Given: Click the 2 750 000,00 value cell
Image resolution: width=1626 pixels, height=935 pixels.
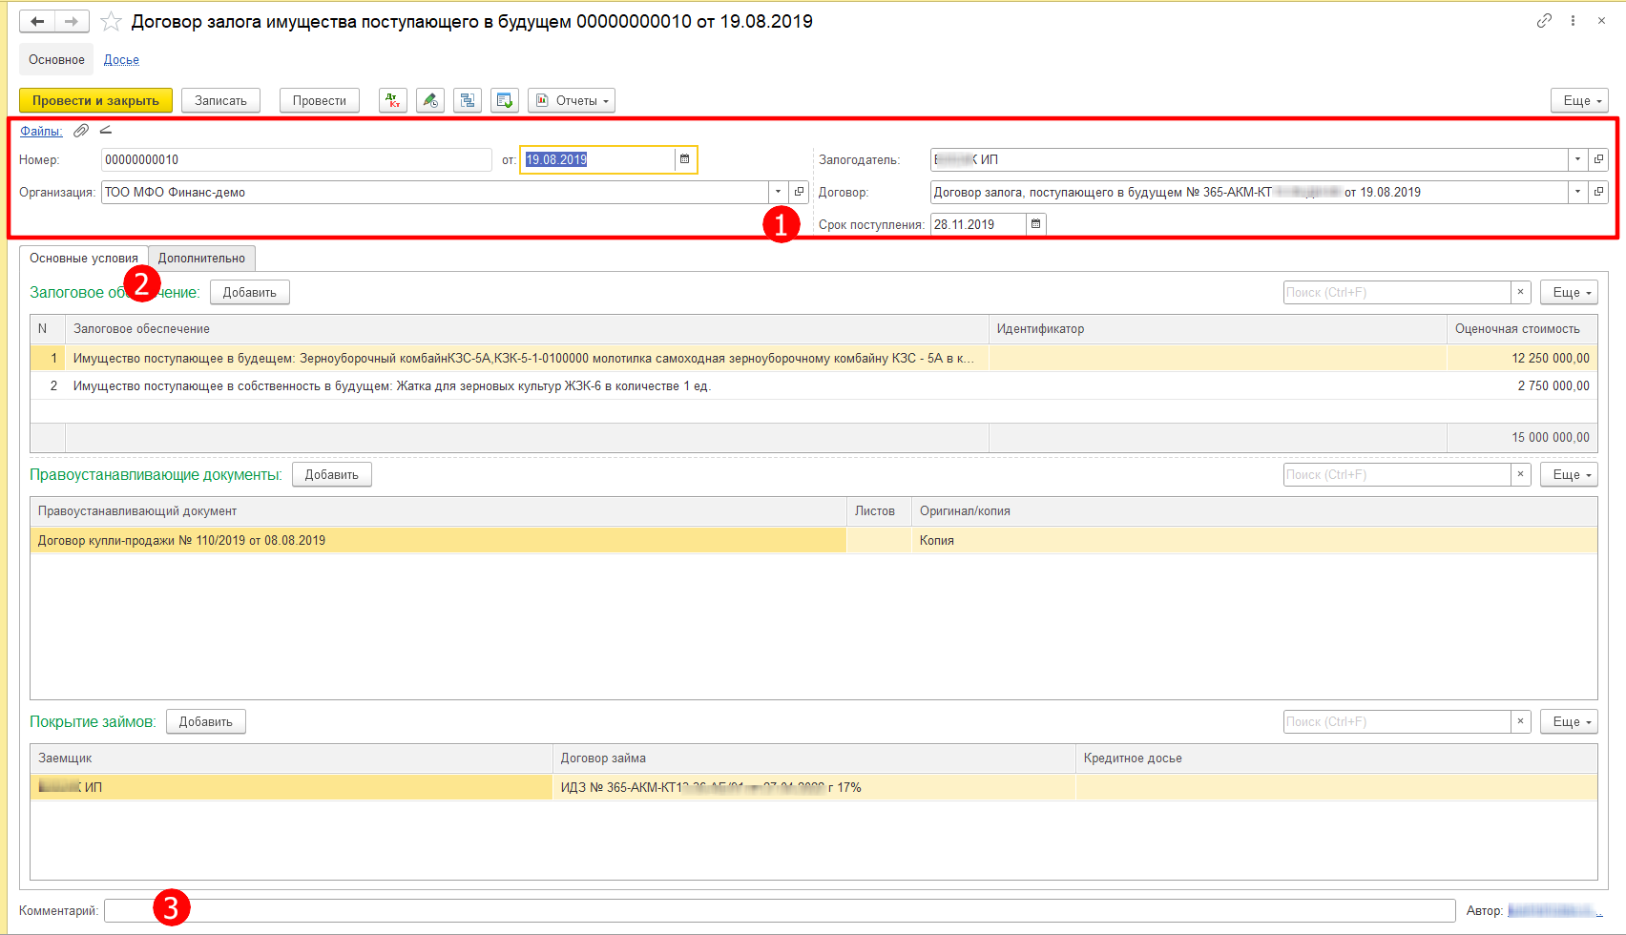Looking at the screenshot, I should (x=1522, y=385).
